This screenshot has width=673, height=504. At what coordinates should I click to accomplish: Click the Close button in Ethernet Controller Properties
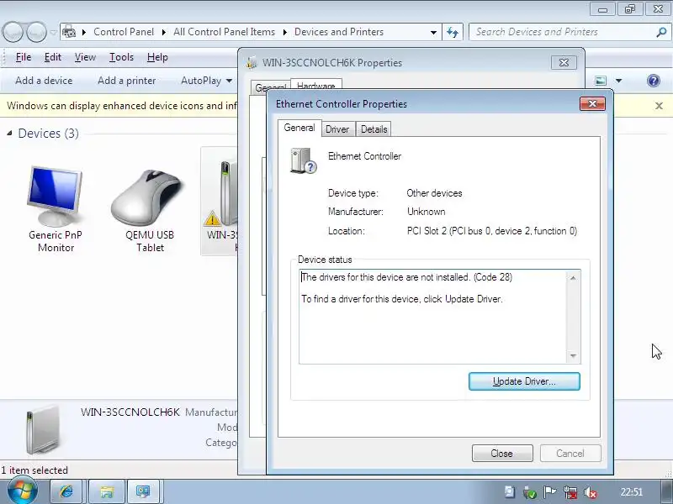coord(501,454)
